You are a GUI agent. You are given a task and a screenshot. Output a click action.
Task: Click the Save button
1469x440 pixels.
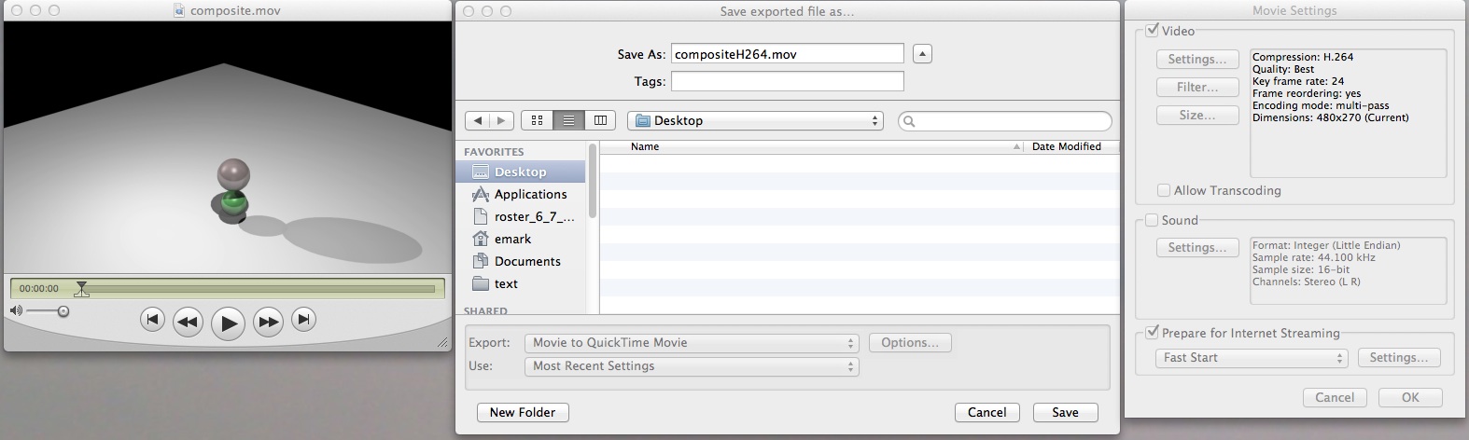pos(1065,412)
